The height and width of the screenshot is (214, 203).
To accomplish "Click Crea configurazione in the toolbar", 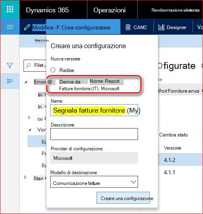I will coord(86,27).
